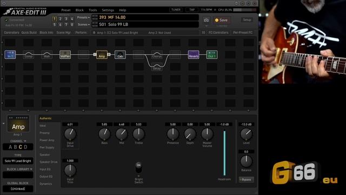Screen dimensions: 346x195
Task: Adjust the Mid knob
Action: 122,134
